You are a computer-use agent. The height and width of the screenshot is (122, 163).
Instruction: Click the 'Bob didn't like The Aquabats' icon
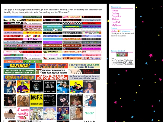(x=50, y=100)
